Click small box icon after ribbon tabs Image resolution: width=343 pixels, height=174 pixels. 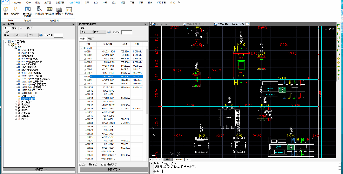pos(179,3)
